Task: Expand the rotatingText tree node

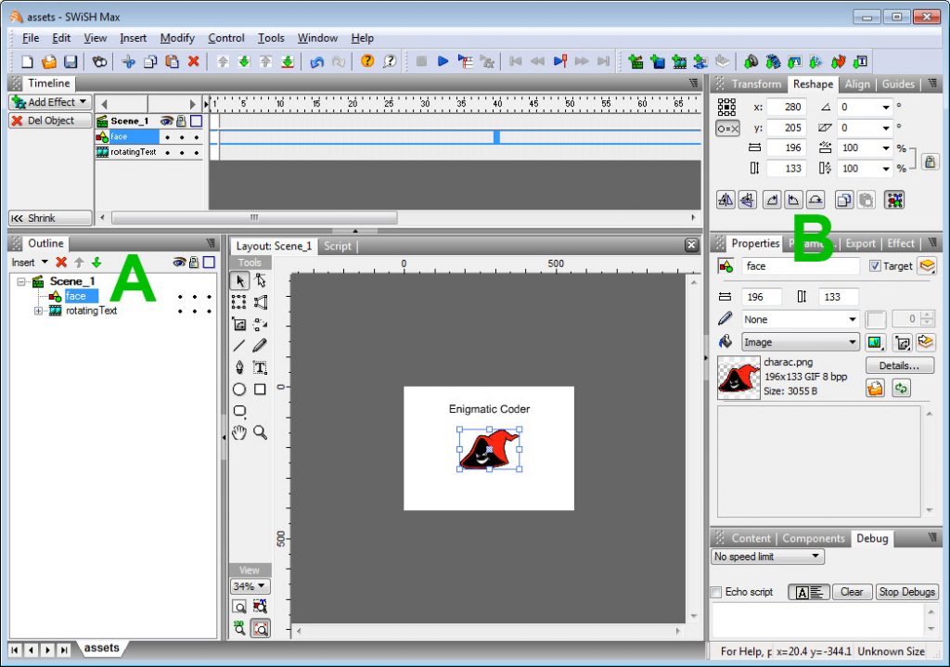Action: click(38, 311)
